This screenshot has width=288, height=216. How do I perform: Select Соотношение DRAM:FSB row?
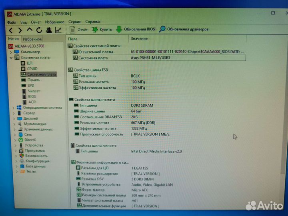[x=159, y=117]
